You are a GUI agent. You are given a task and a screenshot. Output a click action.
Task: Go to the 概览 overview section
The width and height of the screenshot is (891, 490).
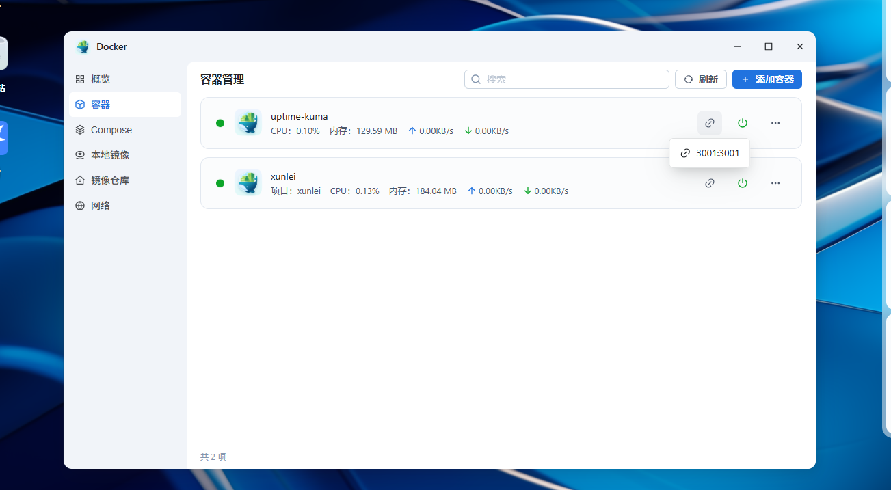point(125,79)
